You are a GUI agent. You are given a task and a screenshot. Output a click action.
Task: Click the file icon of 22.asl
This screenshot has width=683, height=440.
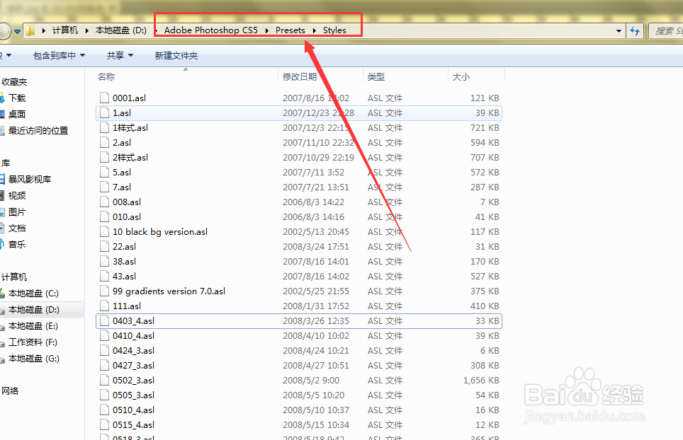[x=104, y=246]
